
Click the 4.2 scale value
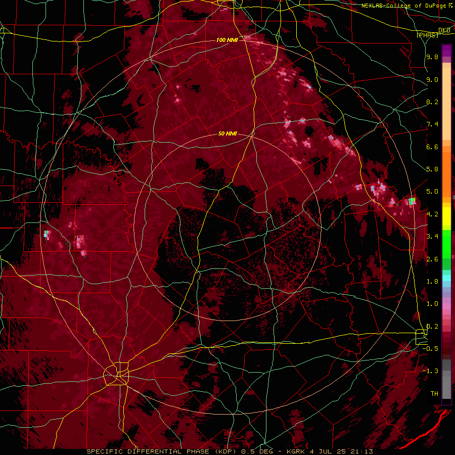pyautogui.click(x=432, y=214)
